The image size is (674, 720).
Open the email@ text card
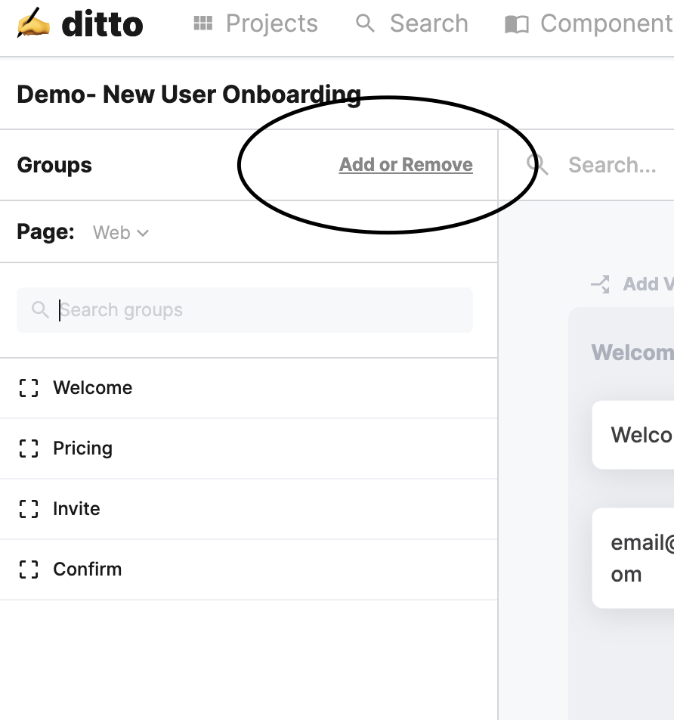click(x=633, y=558)
